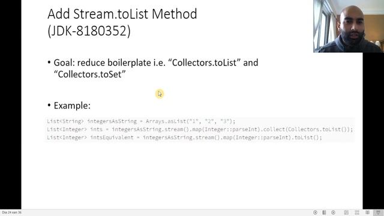Go to previous slide using status bar arrow
Screen dimensions: 384x216
tap(315, 212)
